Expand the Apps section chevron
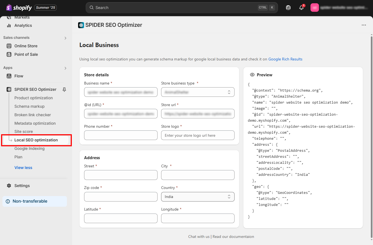373x245 pixels. click(65, 68)
